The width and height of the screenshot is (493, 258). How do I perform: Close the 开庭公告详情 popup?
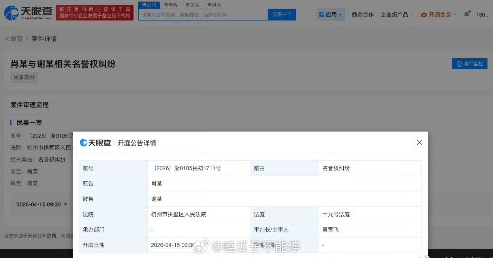(x=419, y=143)
